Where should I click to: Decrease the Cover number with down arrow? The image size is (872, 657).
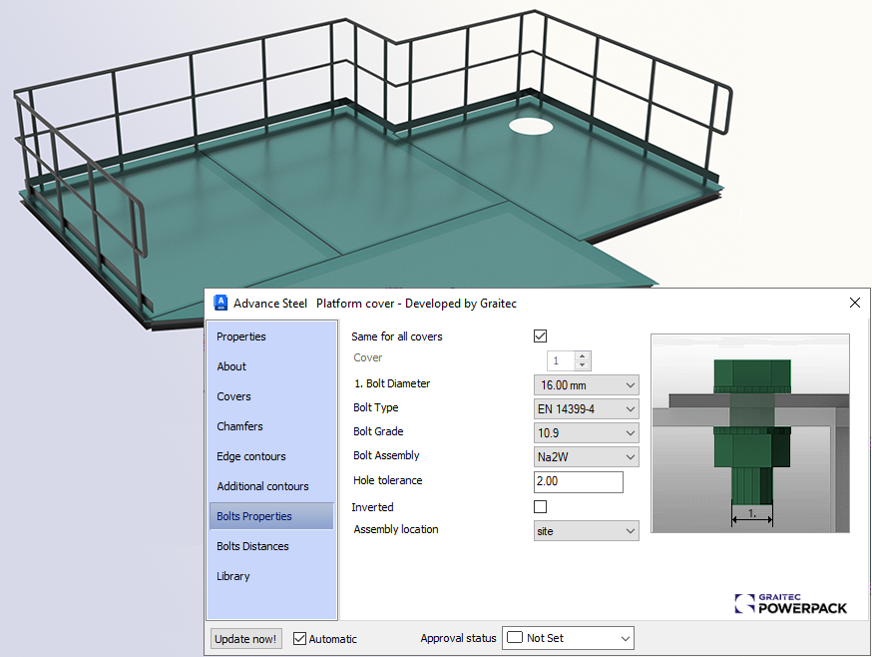click(583, 365)
